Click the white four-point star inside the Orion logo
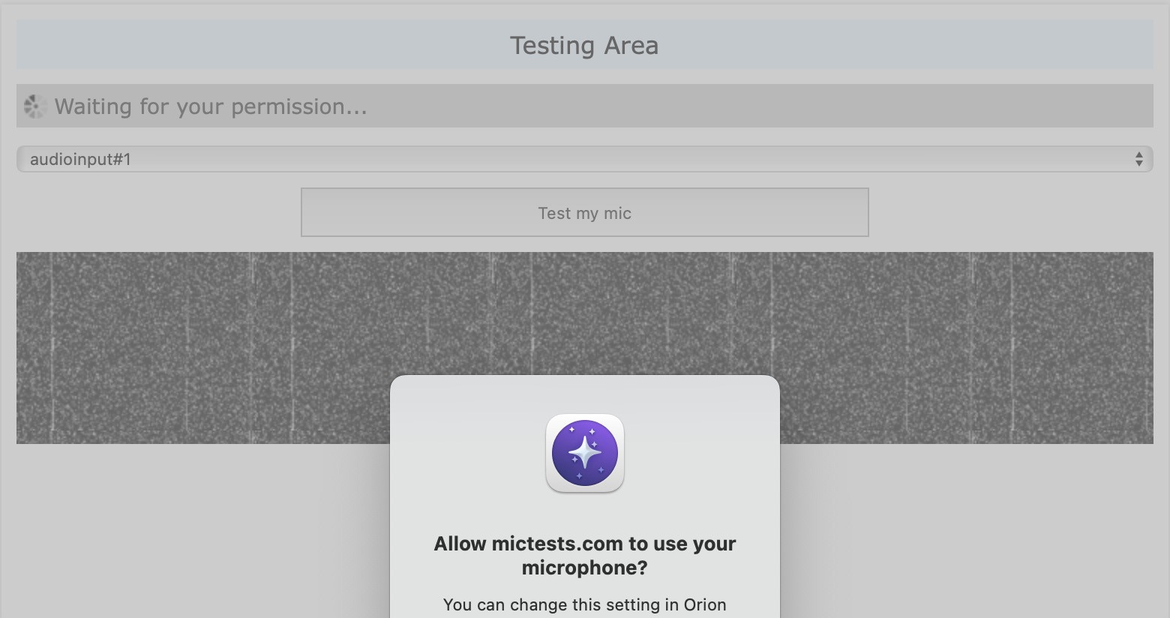The image size is (1170, 618). (x=584, y=452)
